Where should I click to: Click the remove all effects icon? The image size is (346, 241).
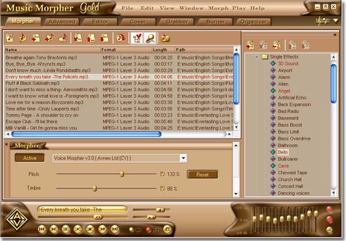coord(277,45)
